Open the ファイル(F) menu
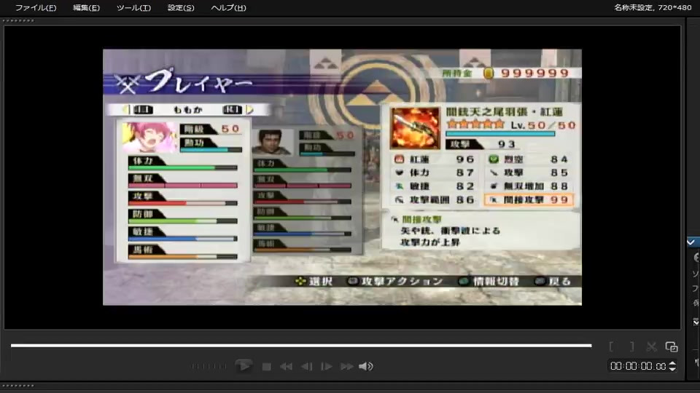Viewport: 700px width, 393px height. [36, 7]
